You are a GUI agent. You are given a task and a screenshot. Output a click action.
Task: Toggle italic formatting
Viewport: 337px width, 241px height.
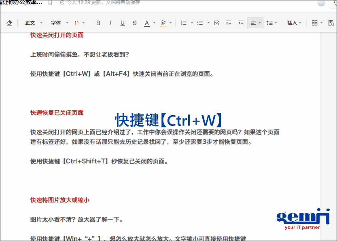click(110, 23)
